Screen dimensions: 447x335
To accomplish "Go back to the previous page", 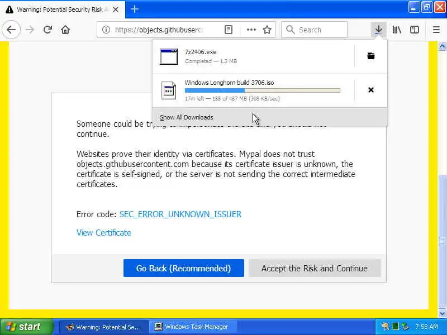I will (x=11, y=30).
